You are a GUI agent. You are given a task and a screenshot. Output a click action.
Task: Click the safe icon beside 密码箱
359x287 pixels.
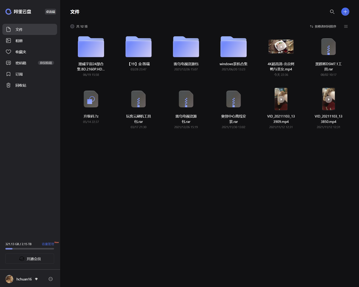pyautogui.click(x=8, y=63)
